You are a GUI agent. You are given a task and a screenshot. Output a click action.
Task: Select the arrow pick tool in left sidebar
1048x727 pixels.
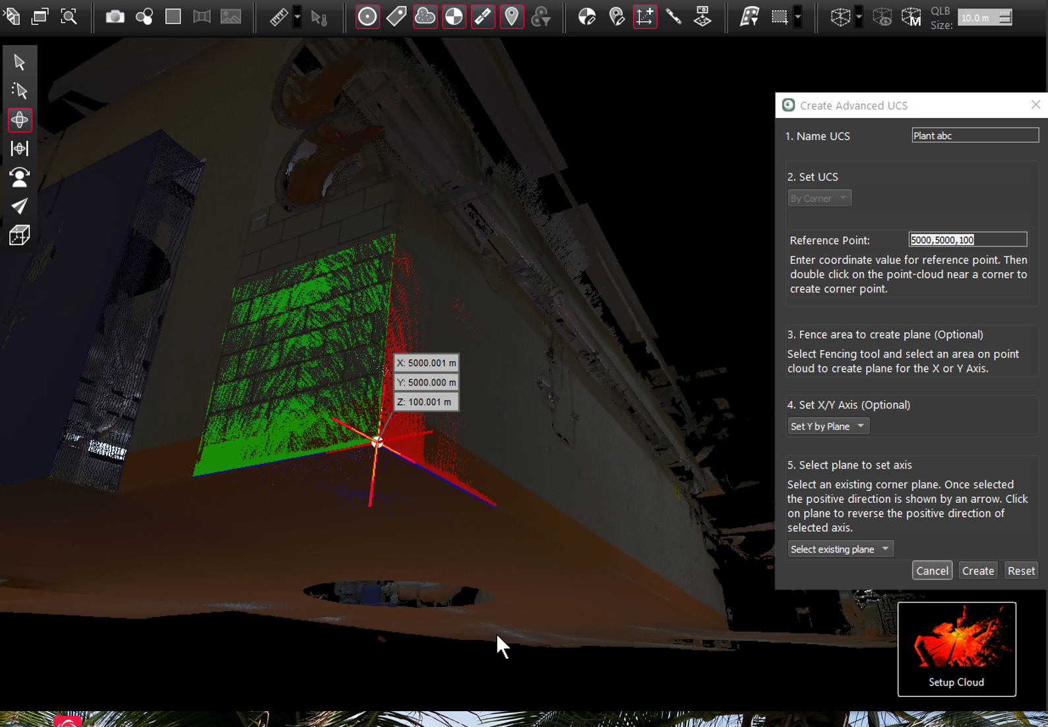(19, 63)
